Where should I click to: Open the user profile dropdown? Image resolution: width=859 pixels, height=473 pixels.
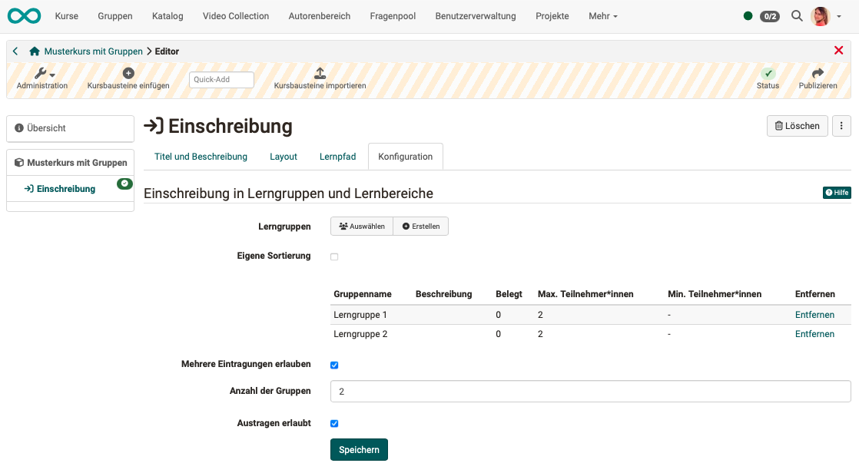coord(821,15)
